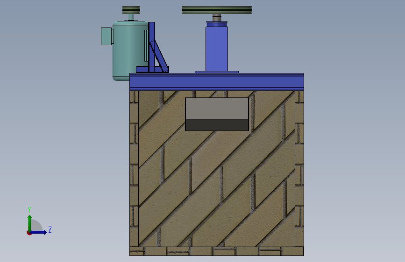Click the blue Z axis arrow

click(39, 232)
